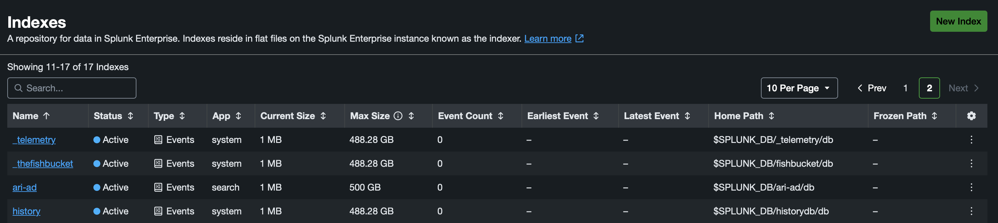Screen dimensions: 998x223
Task: Go to previous page with Prev
Action: (x=872, y=88)
